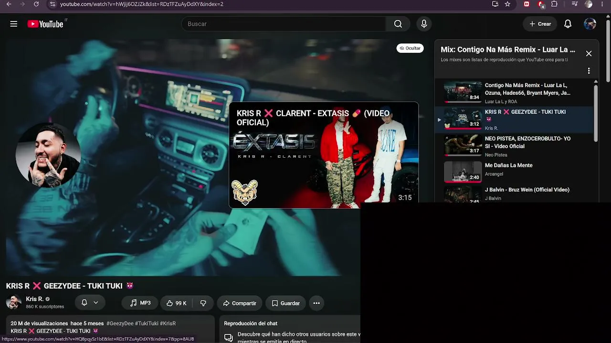Image resolution: width=611 pixels, height=343 pixels.
Task: Open the red fast-forward extension icon
Action: (x=527, y=4)
